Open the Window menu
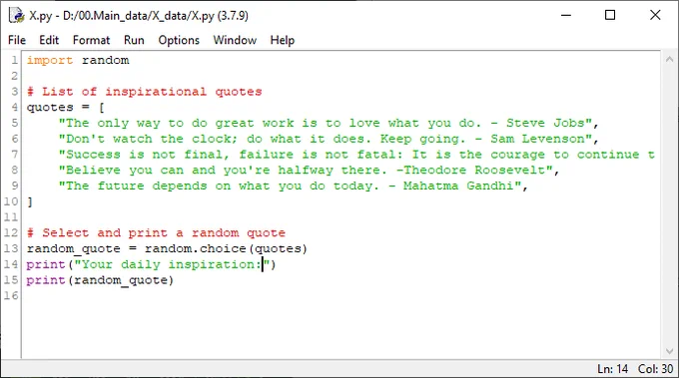 235,40
